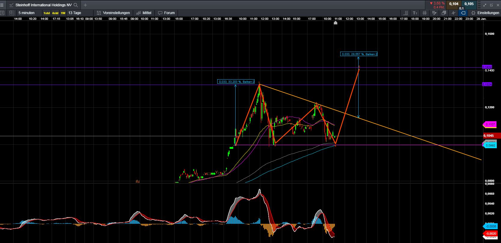This screenshot has height=243, width=501.
Task: Open the stacked windows overlay icon
Action: pyautogui.click(x=444, y=13)
